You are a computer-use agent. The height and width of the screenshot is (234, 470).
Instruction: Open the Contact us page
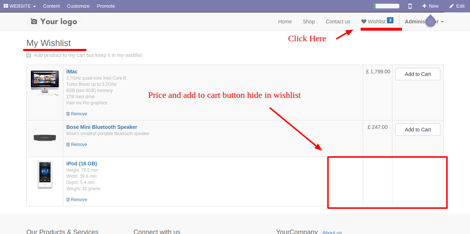tap(338, 22)
